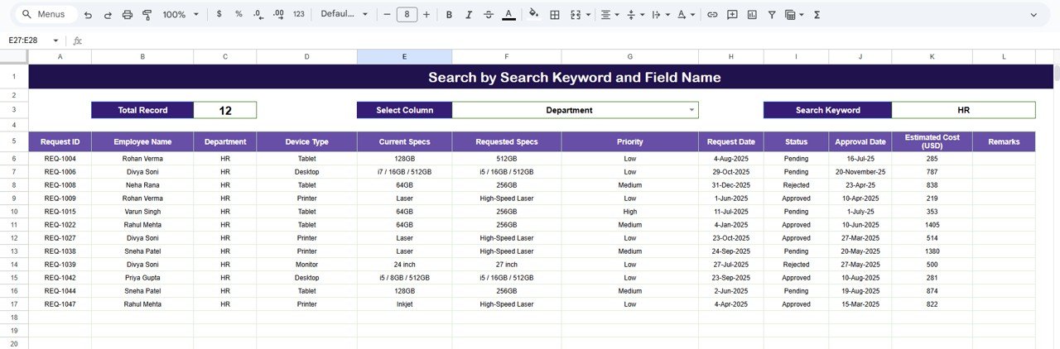Select the Paint format tool
Image resolution: width=1060 pixels, height=349 pixels.
(147, 15)
